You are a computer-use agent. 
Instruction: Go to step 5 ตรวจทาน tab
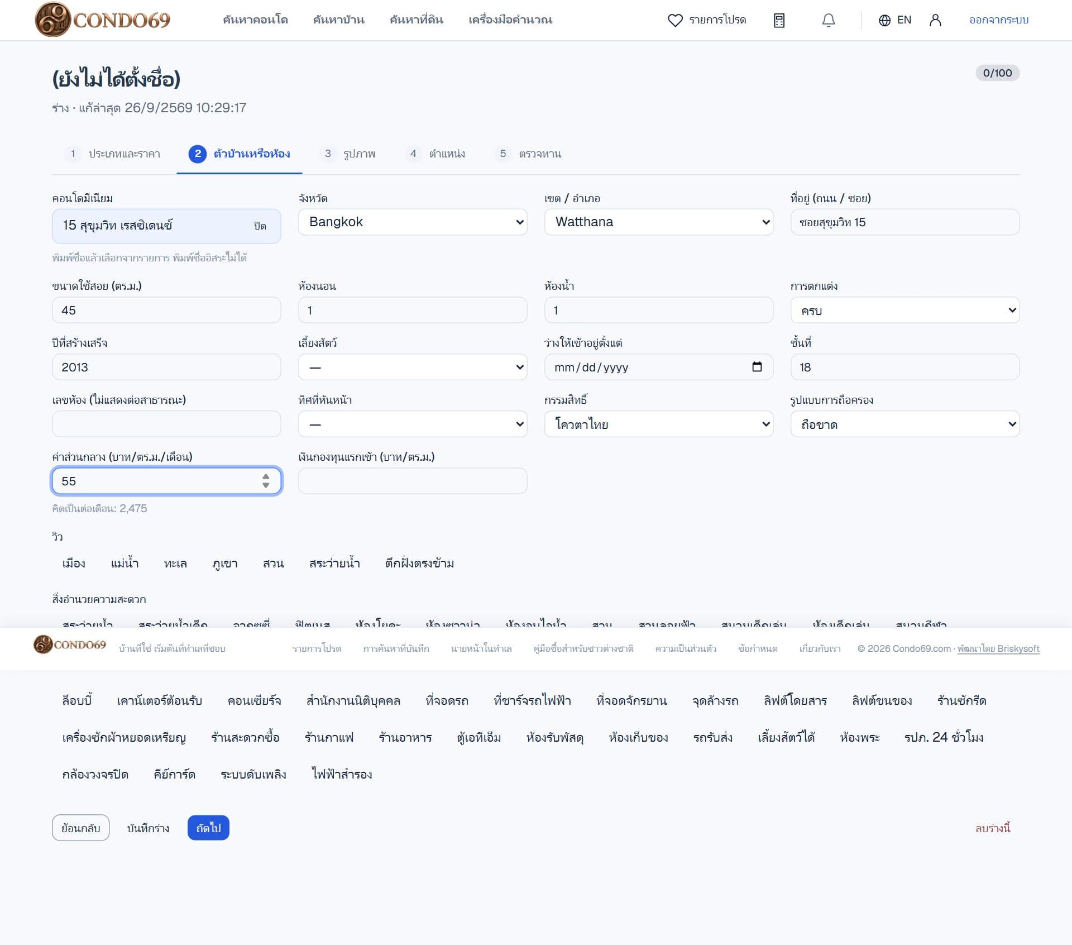click(528, 154)
